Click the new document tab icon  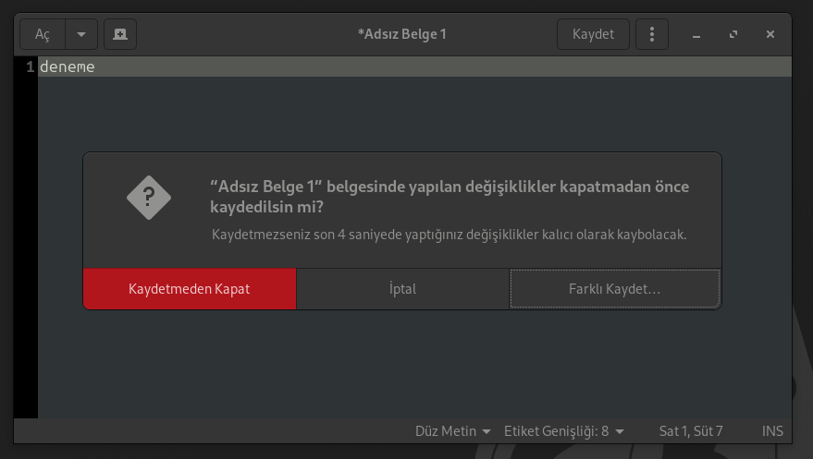coord(120,34)
